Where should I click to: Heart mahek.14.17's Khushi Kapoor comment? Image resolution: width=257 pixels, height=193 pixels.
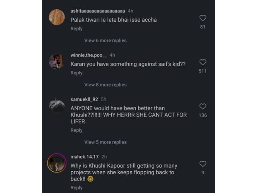tap(203, 164)
